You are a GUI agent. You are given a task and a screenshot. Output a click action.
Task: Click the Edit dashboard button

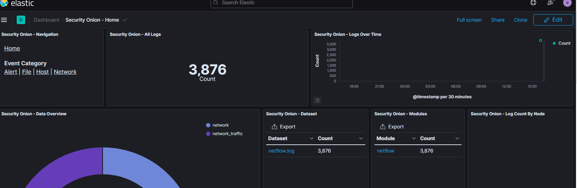coord(553,20)
